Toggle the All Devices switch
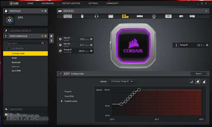Viewport: 212px width, 127px height. pos(8,48)
